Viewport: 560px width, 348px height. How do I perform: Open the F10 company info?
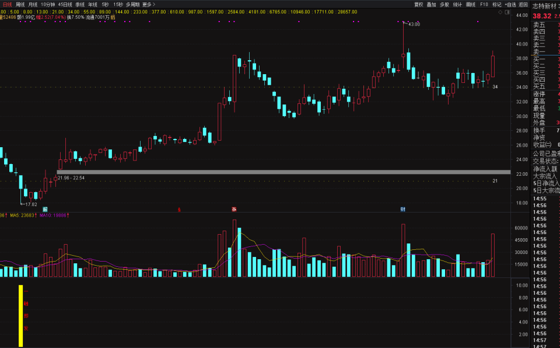click(x=484, y=5)
